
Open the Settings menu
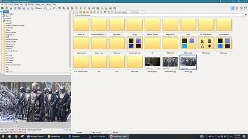click(48, 5)
